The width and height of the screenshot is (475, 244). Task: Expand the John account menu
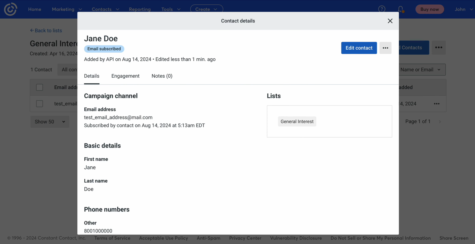(463, 9)
